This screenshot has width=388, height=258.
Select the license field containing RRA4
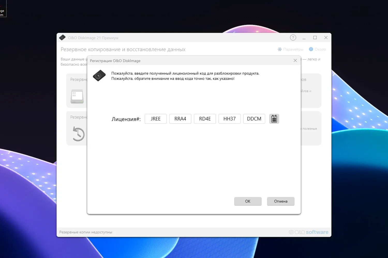coord(180,119)
